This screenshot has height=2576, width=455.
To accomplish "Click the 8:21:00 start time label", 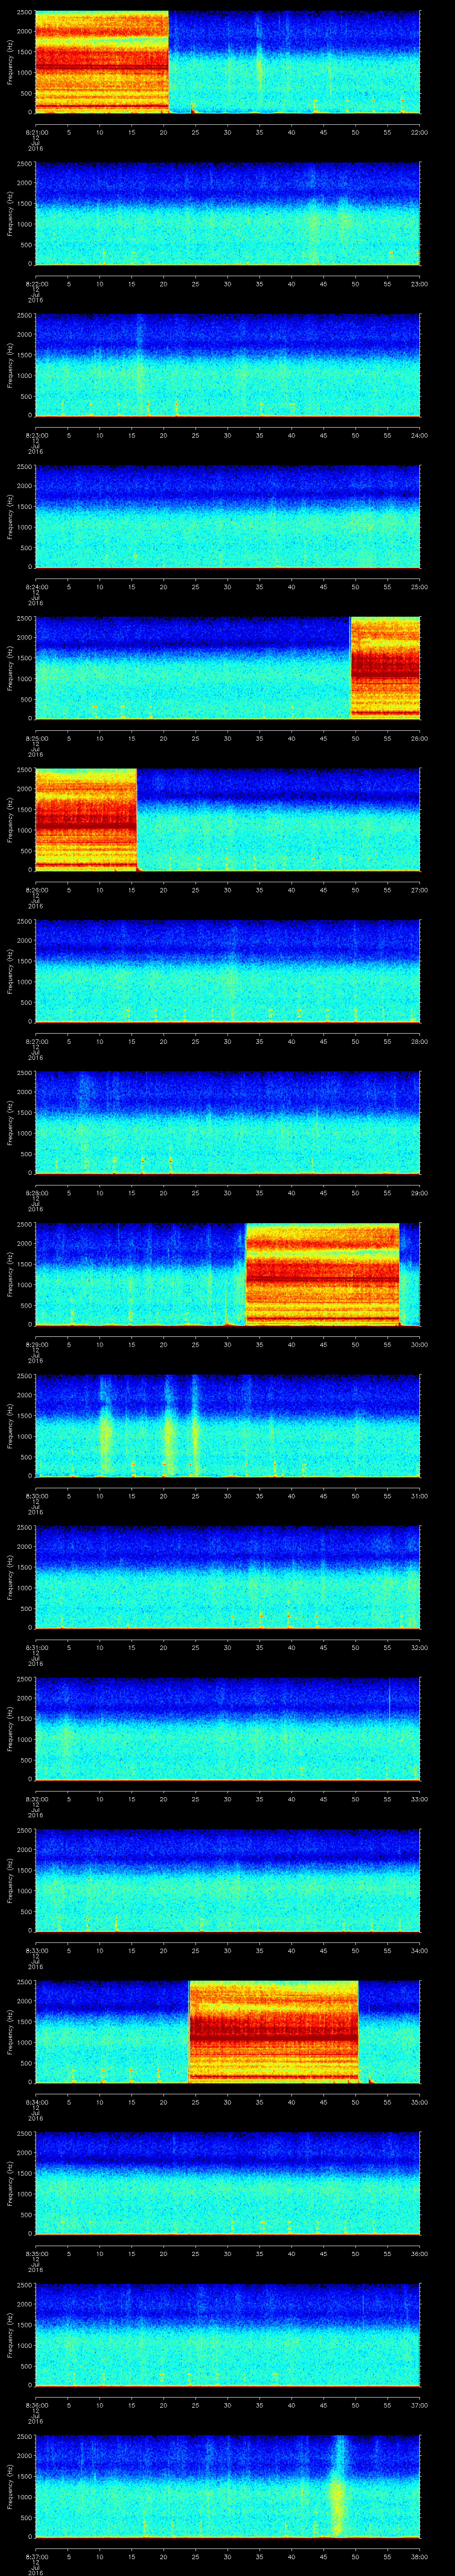I will (x=35, y=132).
